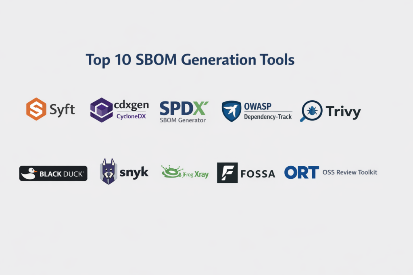Click the purple cdxgen cube icon

(x=101, y=110)
